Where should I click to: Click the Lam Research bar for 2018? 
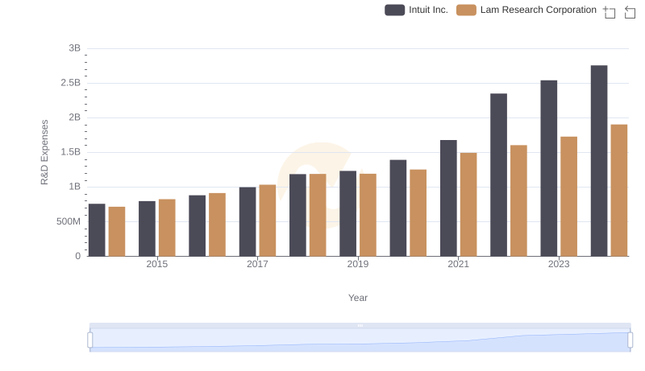pos(318,215)
